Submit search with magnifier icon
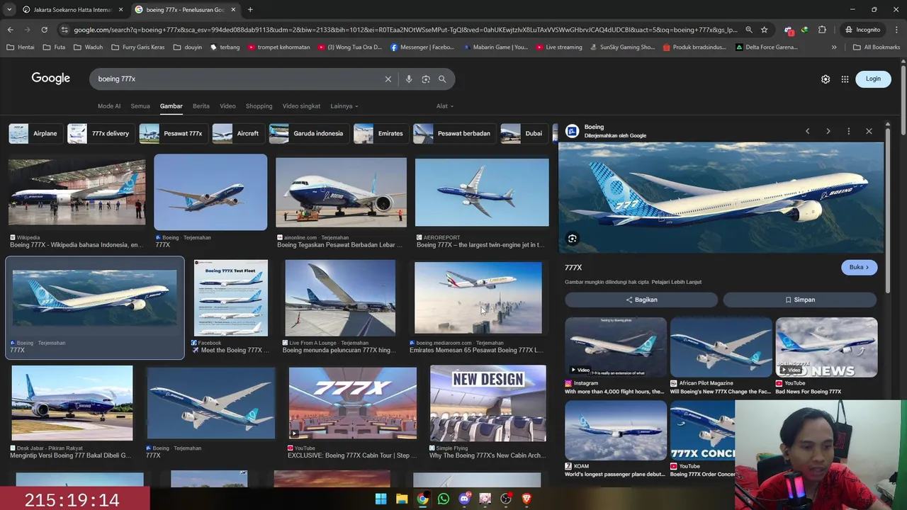 pyautogui.click(x=442, y=79)
